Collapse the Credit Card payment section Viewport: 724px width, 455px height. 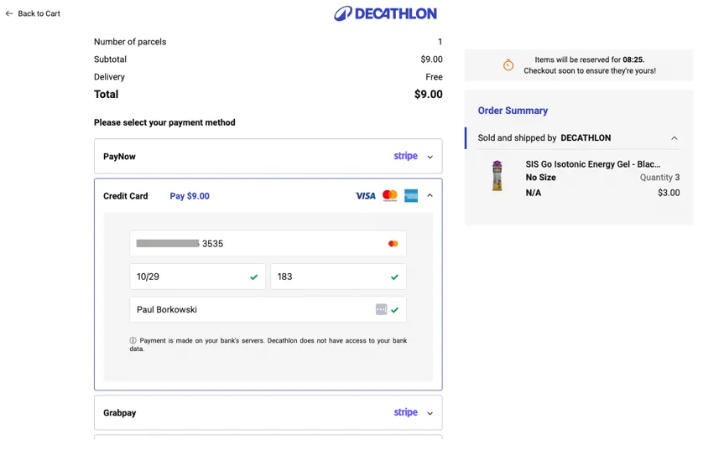tap(430, 196)
